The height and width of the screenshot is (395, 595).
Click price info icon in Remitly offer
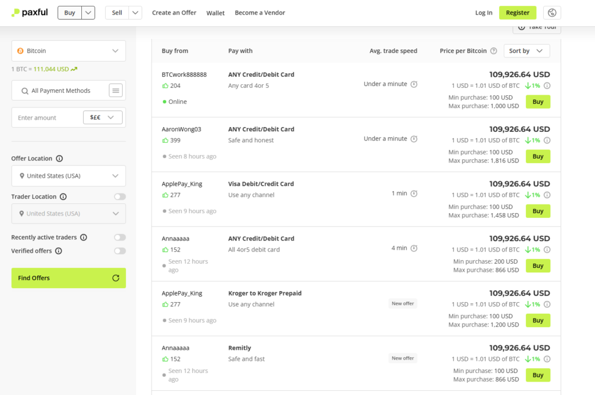(x=547, y=359)
